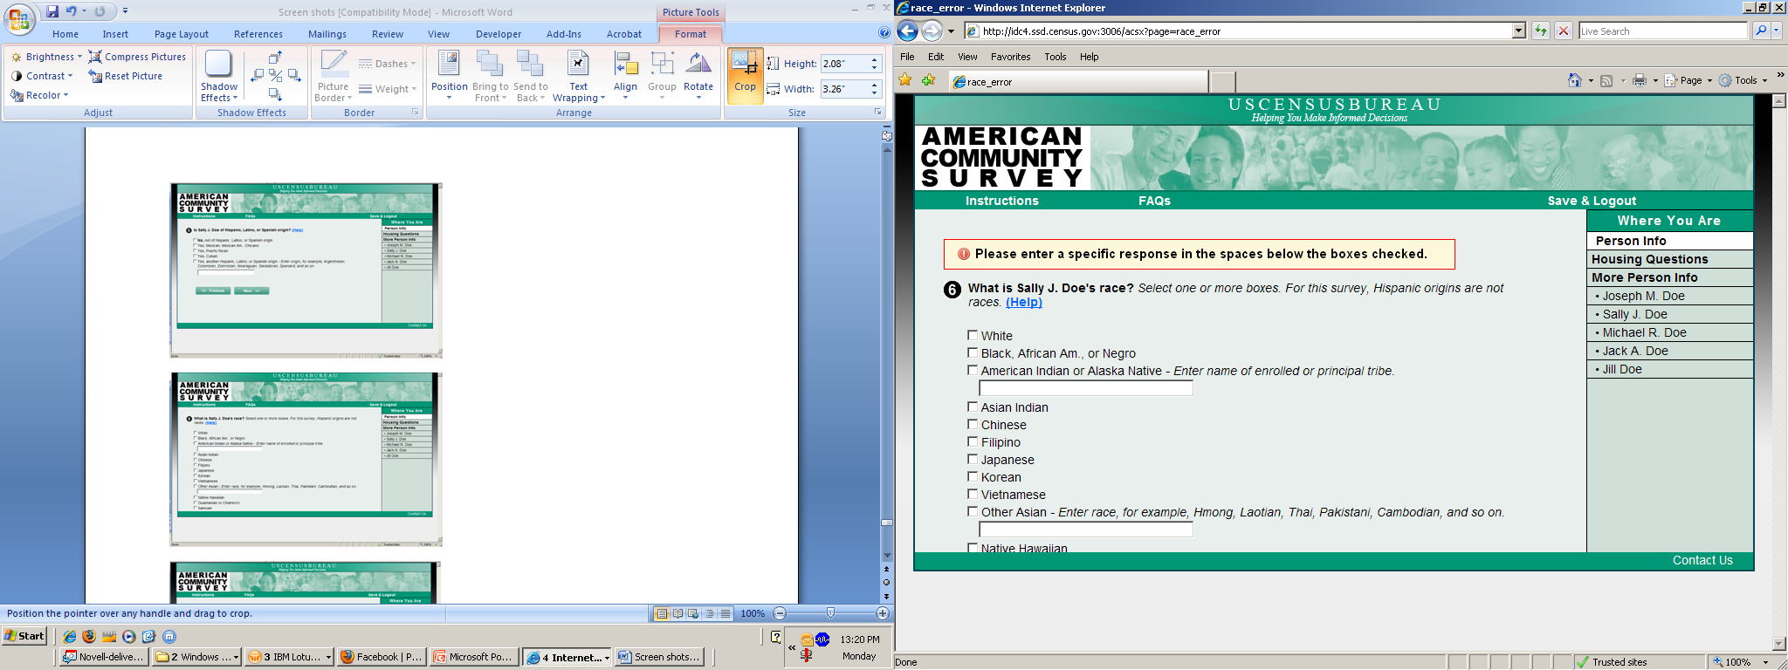Check the Korean checkbox
1788x670 pixels.
[x=973, y=476]
